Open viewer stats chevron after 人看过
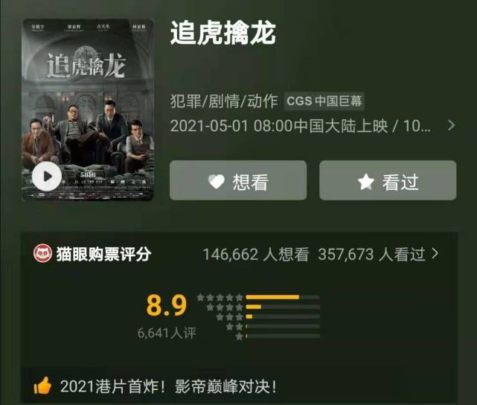The height and width of the screenshot is (405, 477). tap(435, 253)
